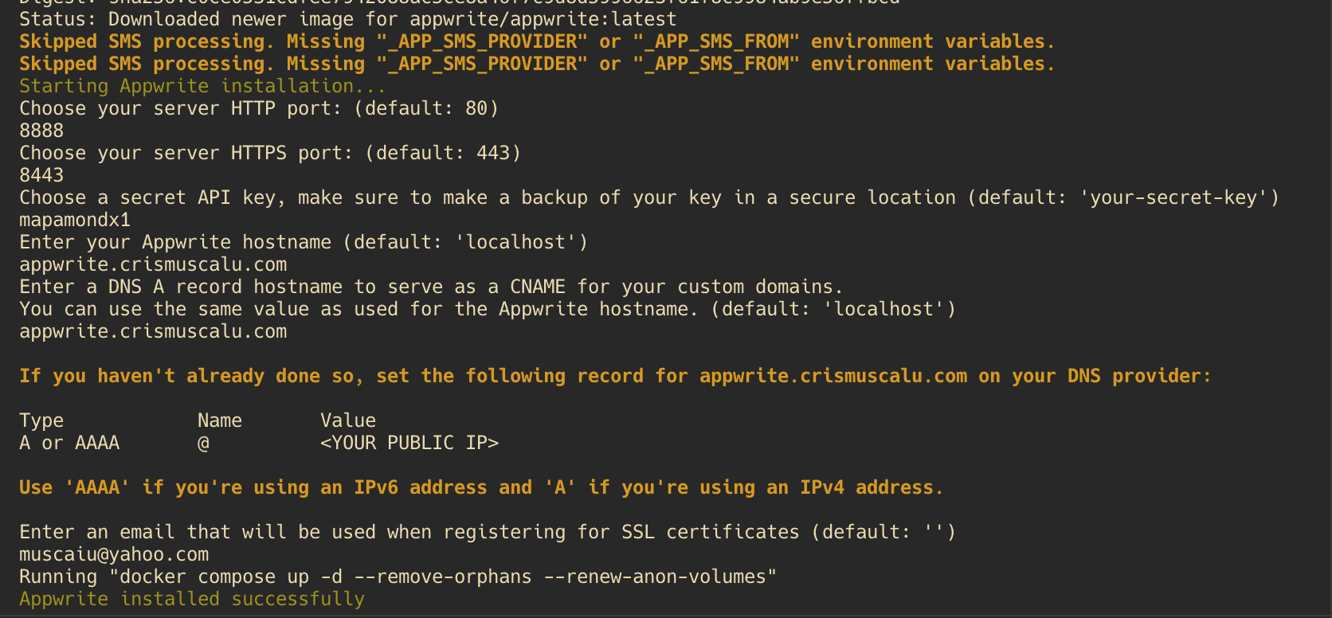Click the "@" record name entry

(x=204, y=443)
